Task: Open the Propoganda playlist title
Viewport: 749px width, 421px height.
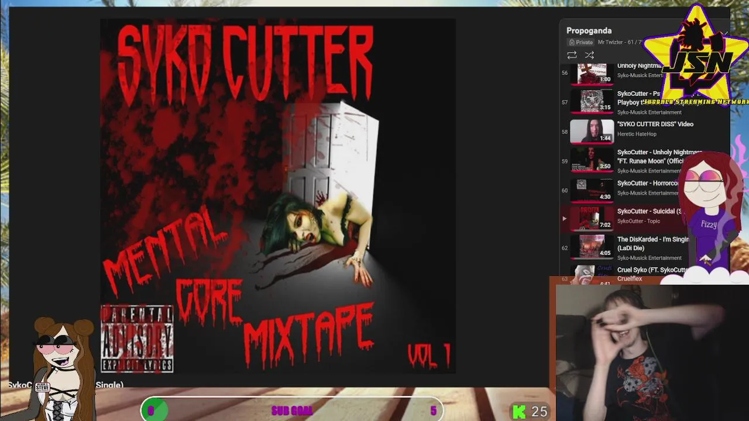Action: tap(589, 30)
